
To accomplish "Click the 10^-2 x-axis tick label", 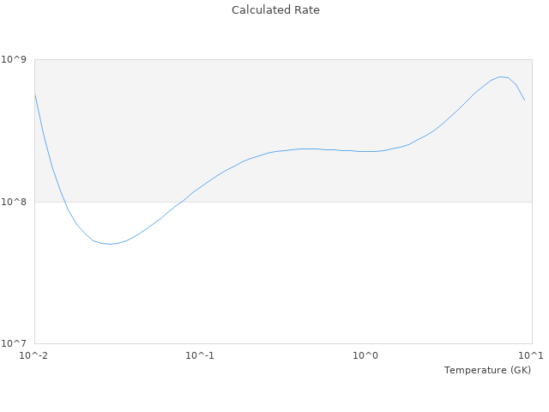I will 34,355.
